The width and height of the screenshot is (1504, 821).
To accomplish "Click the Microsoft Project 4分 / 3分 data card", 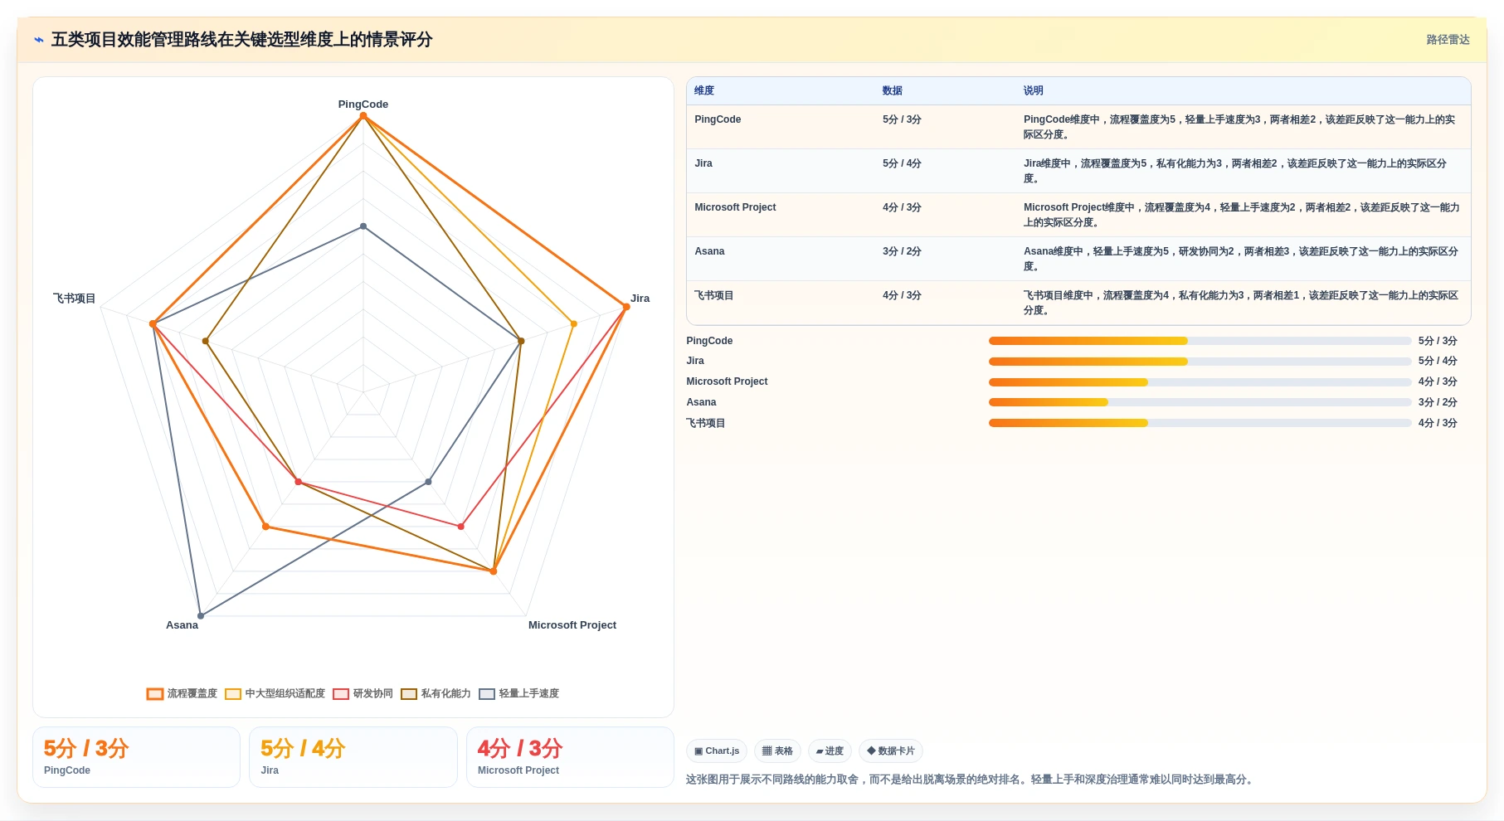I will 570,757.
